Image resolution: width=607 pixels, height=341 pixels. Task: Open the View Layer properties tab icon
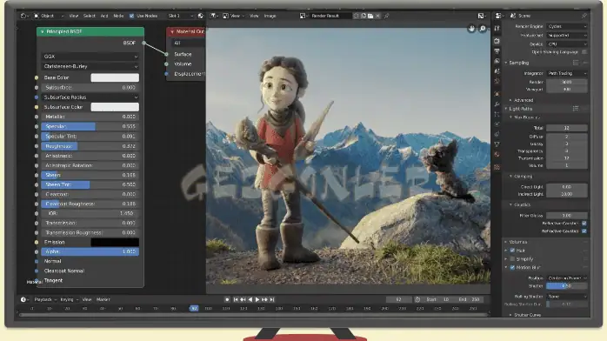pyautogui.click(x=497, y=61)
